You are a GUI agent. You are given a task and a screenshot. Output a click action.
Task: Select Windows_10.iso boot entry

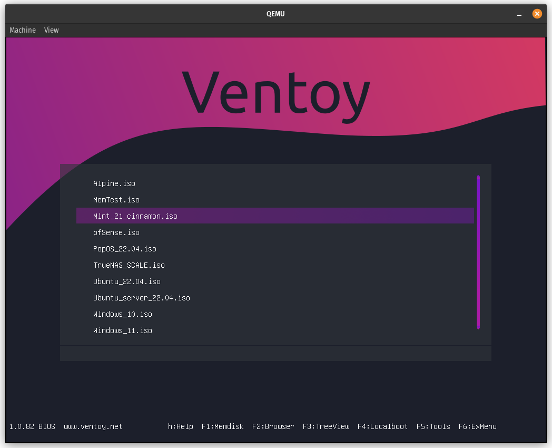point(275,314)
